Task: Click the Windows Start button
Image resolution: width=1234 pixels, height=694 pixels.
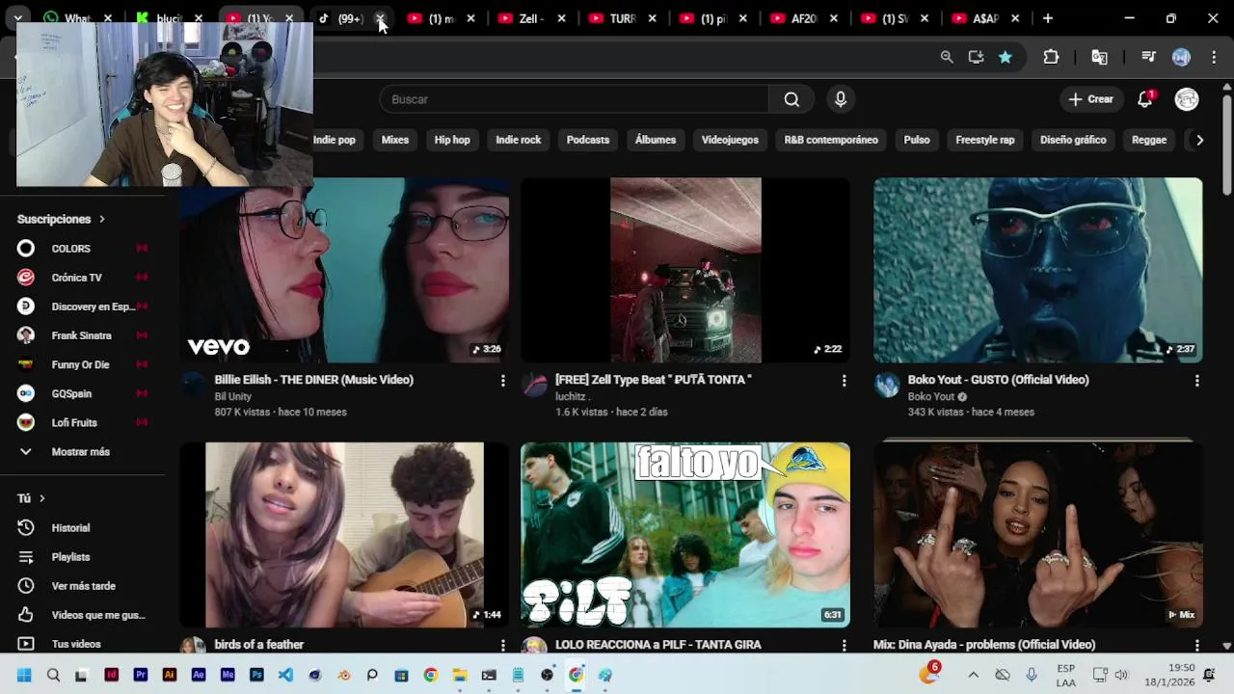Action: [x=24, y=675]
